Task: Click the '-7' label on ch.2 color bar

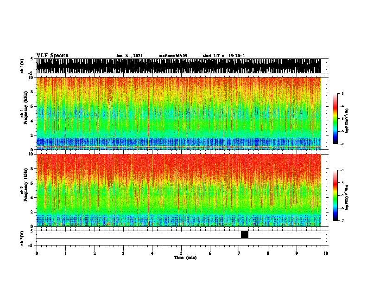Action: click(342, 220)
